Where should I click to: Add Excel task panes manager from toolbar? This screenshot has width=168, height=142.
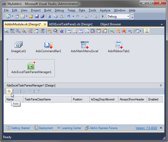click(112, 31)
